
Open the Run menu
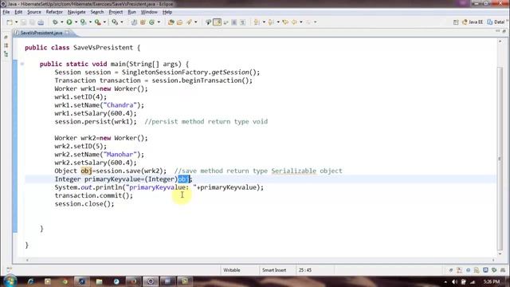tap(131, 12)
